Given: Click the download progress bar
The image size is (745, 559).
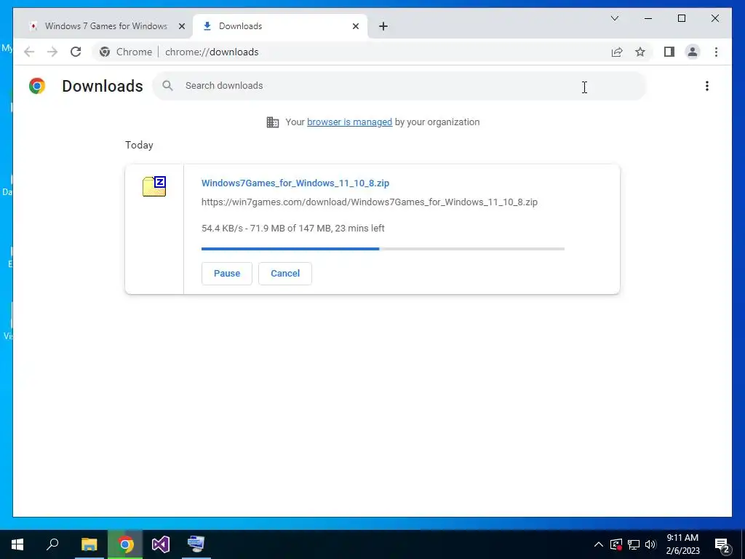Looking at the screenshot, I should pyautogui.click(x=383, y=249).
